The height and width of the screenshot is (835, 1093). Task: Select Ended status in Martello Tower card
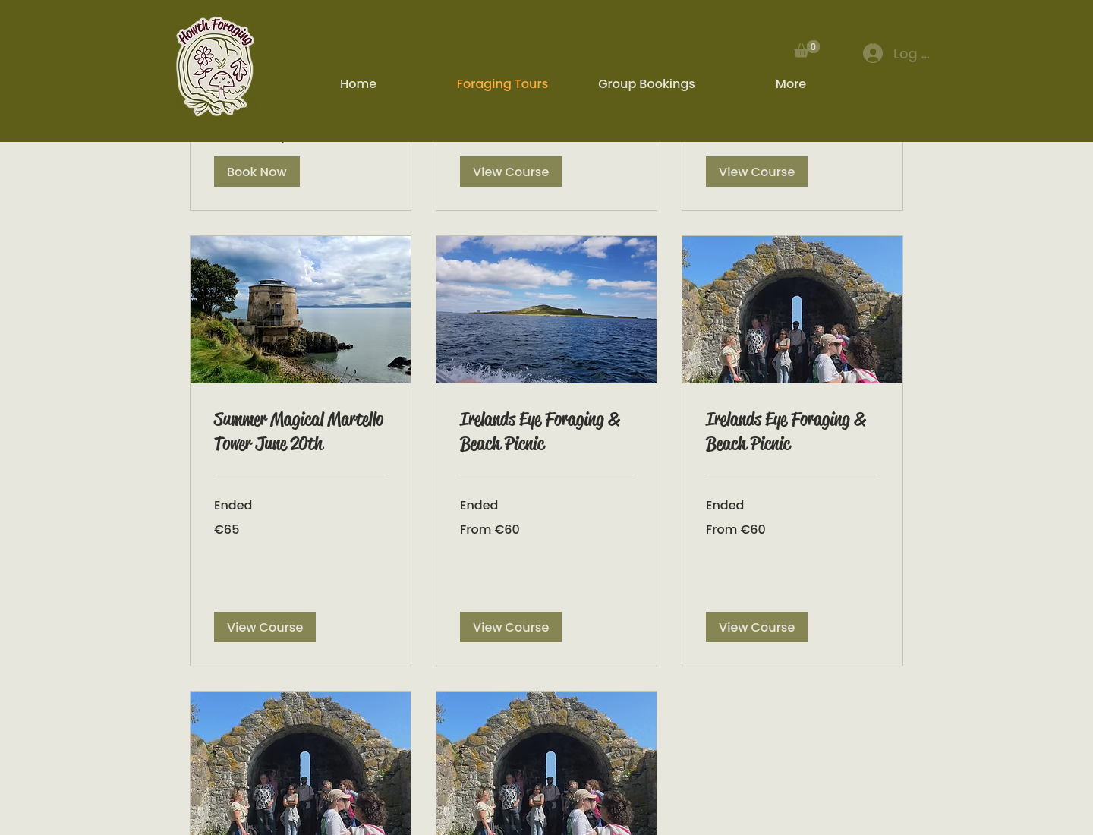233,505
